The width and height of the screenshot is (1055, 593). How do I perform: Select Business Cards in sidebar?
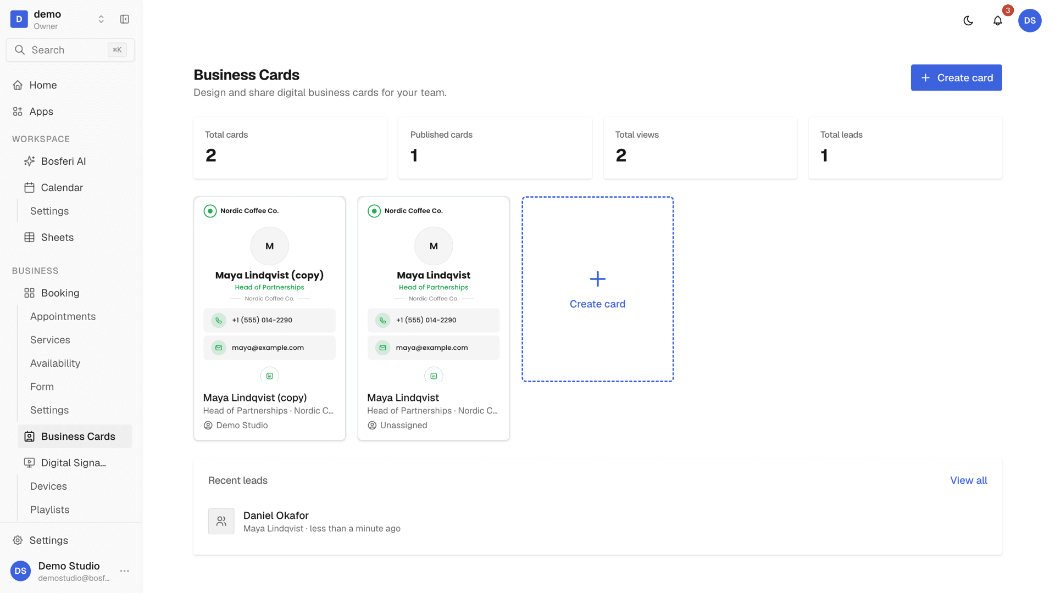(x=75, y=437)
